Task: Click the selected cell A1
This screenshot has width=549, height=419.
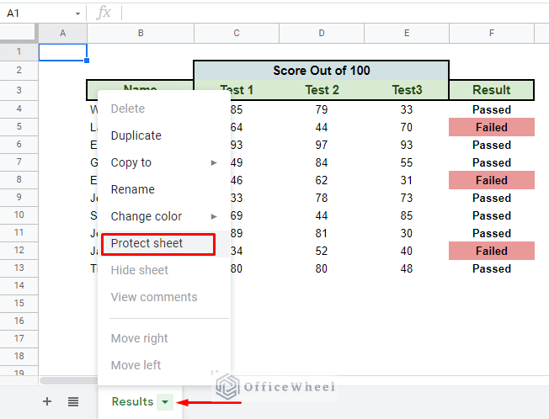Action: pyautogui.click(x=62, y=52)
